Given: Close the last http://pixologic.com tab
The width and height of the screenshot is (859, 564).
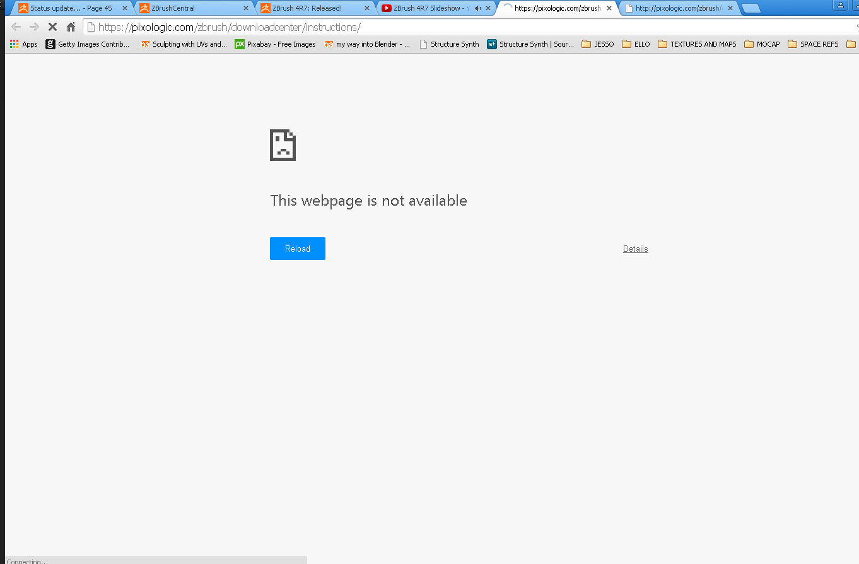Looking at the screenshot, I should pyautogui.click(x=730, y=8).
